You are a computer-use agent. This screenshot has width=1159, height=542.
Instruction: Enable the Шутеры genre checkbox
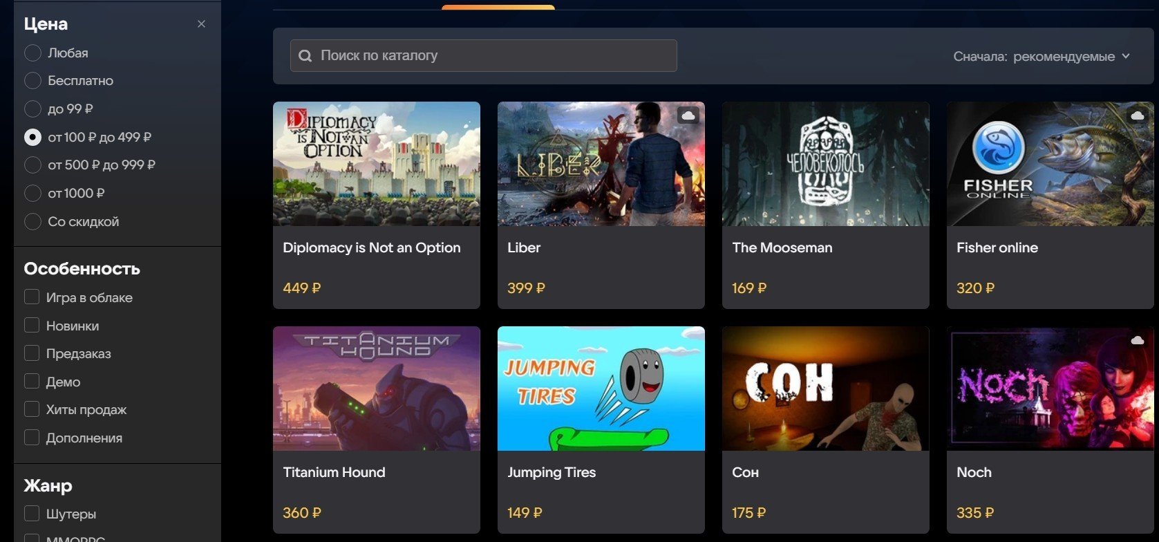pos(32,514)
